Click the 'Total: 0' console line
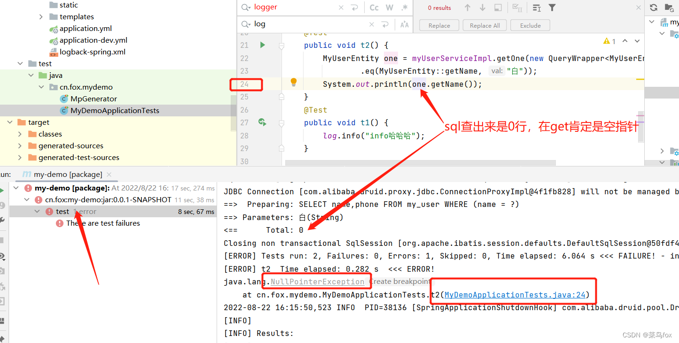679x343 pixels. click(x=264, y=230)
